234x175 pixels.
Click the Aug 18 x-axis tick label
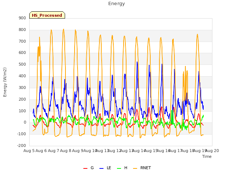(x=188, y=151)
